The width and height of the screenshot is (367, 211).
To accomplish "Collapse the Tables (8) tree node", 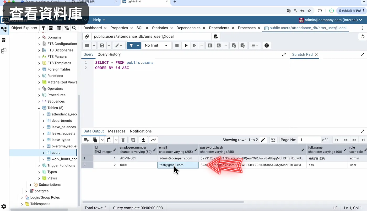I will (39, 108).
